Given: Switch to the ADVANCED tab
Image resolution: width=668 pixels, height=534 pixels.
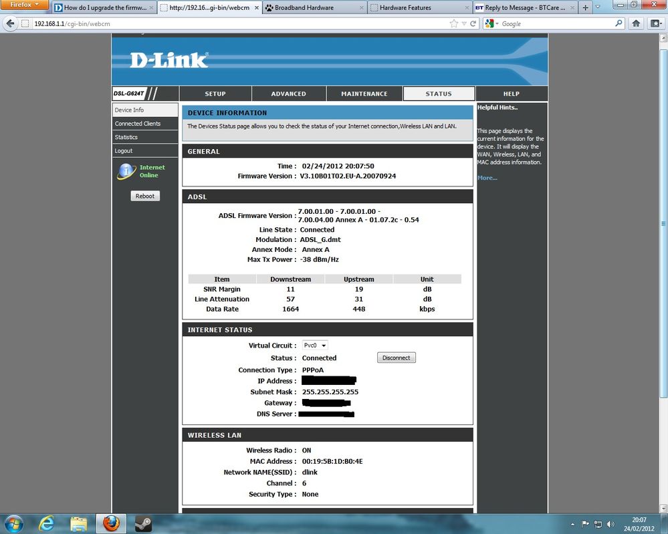Looking at the screenshot, I should 288,94.
